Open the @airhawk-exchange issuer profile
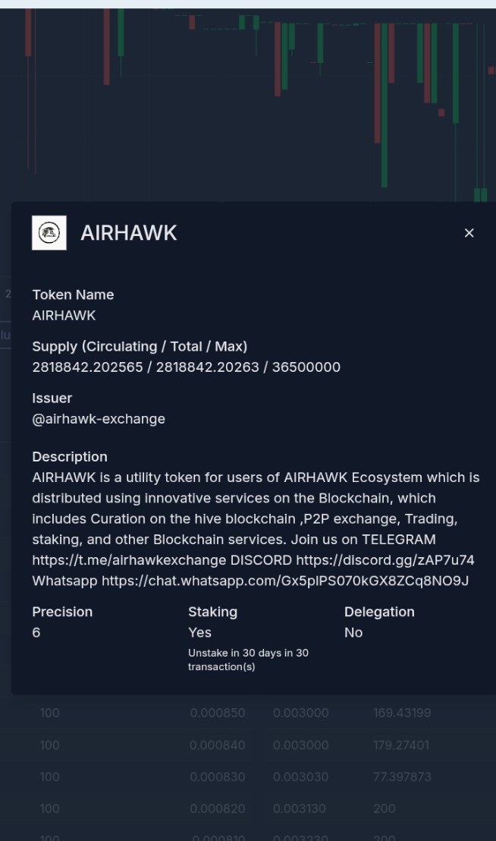Screen dimensions: 496x841 pyautogui.click(x=99, y=419)
